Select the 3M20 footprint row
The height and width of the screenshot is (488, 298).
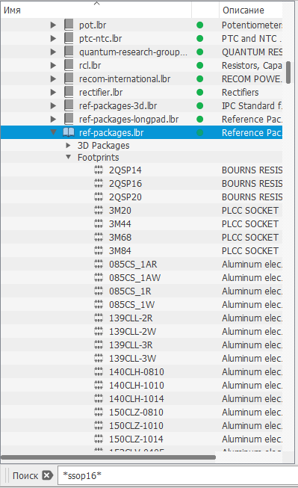tap(142, 211)
